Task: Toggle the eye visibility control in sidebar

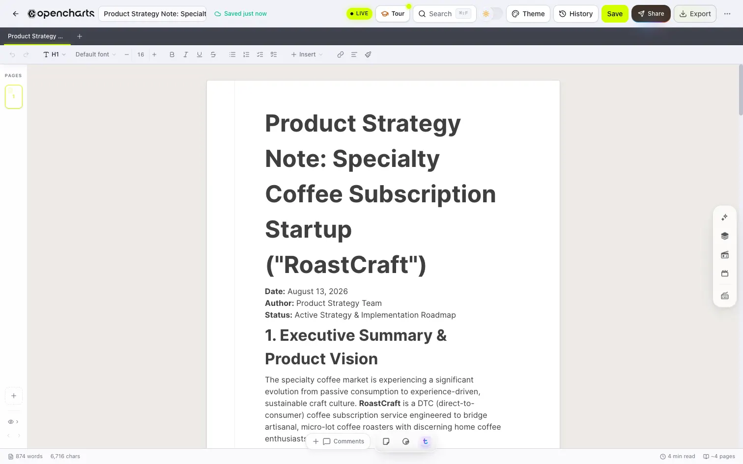Action: pos(13,422)
